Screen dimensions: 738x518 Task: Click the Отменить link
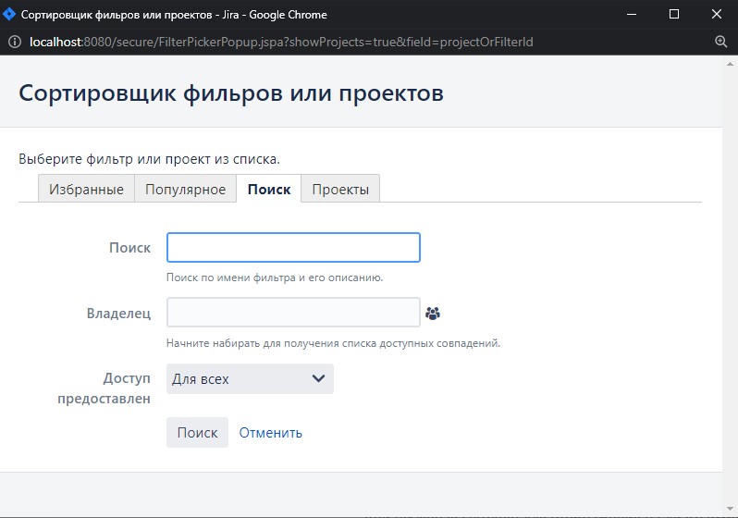click(x=271, y=432)
